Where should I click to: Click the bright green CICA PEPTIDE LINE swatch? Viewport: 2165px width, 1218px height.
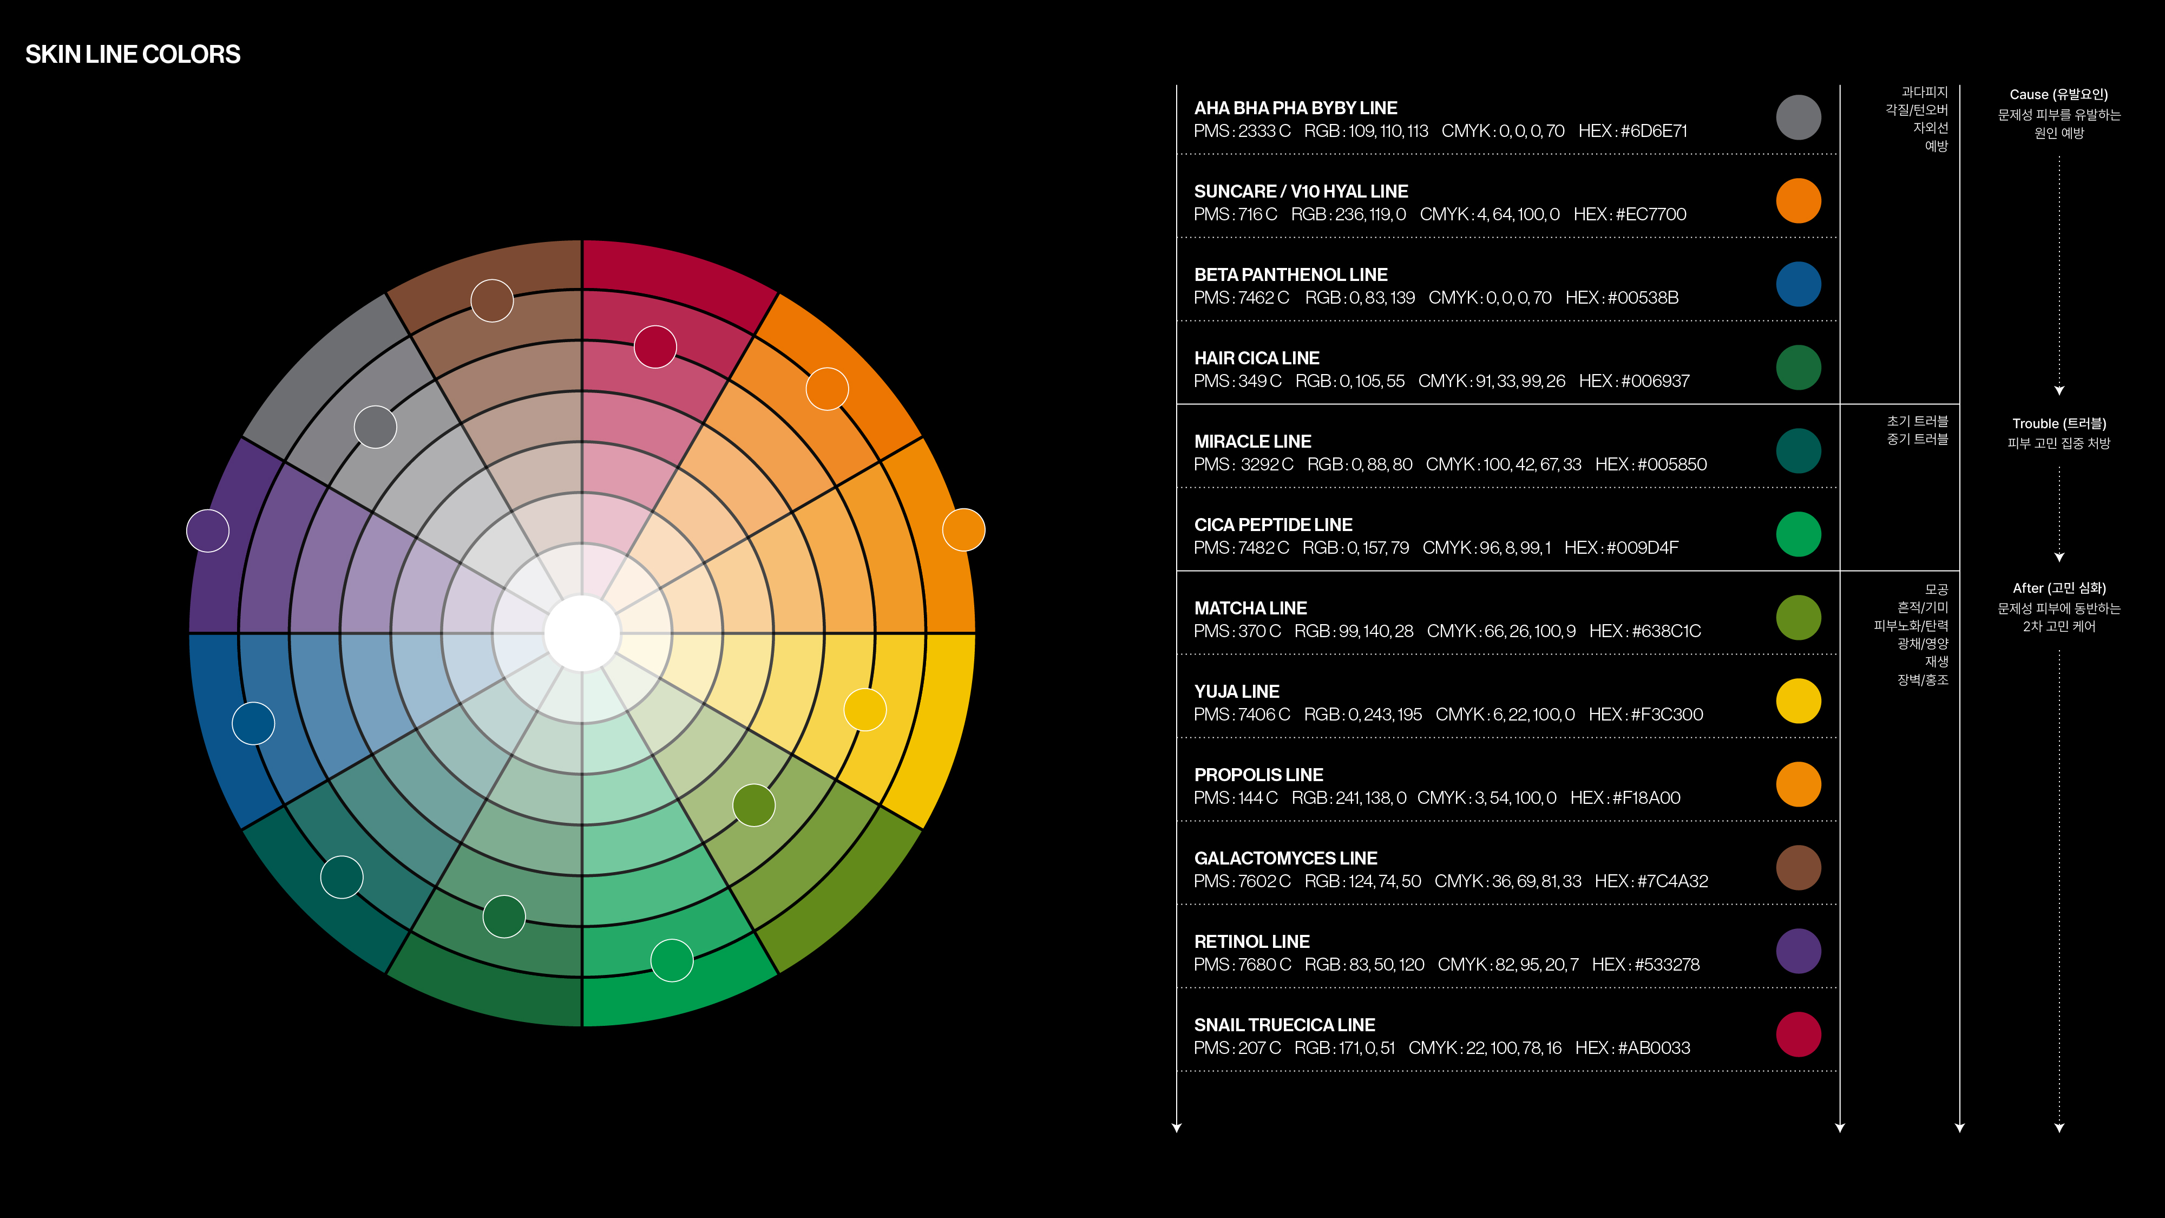(1797, 535)
